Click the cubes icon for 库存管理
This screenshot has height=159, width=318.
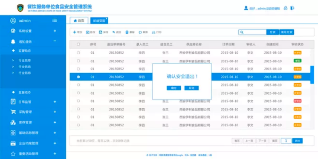13,122
